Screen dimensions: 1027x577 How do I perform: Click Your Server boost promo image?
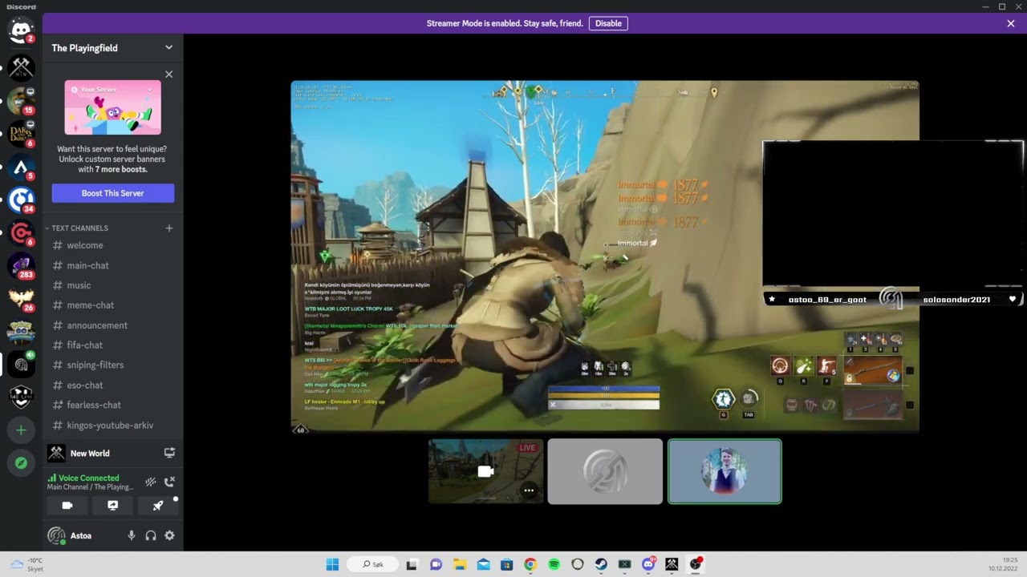coord(113,107)
